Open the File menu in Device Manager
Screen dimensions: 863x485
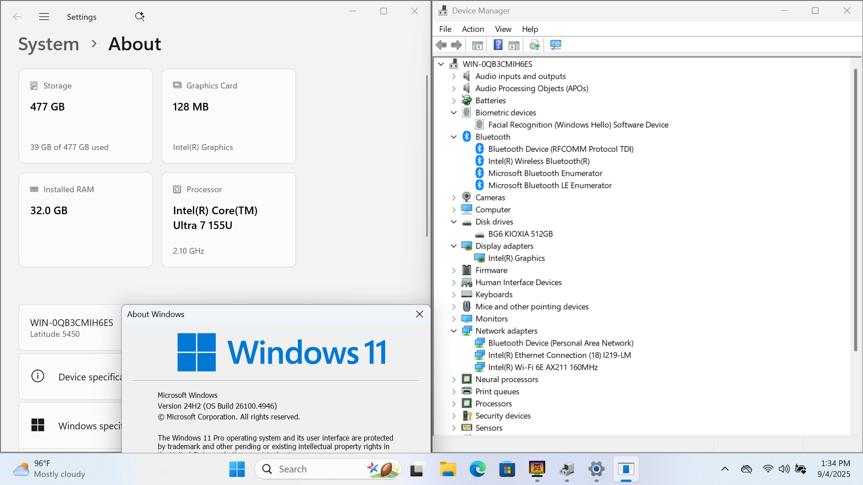(x=445, y=29)
